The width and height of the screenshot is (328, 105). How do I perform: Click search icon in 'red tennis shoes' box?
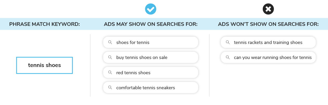pos(110,72)
